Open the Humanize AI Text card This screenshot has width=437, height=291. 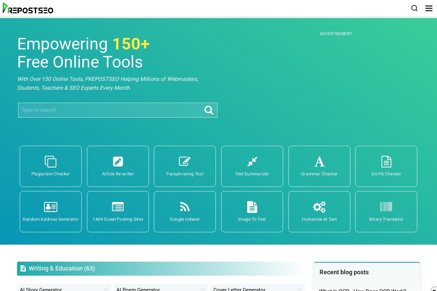point(319,212)
